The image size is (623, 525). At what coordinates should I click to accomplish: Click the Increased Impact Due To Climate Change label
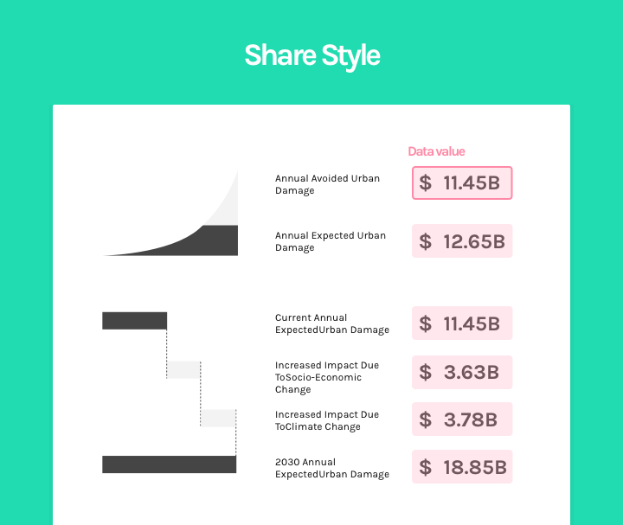coord(327,420)
